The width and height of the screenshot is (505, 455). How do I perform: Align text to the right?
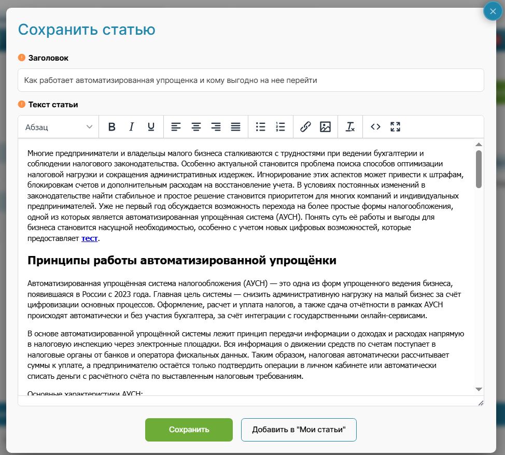click(x=216, y=127)
